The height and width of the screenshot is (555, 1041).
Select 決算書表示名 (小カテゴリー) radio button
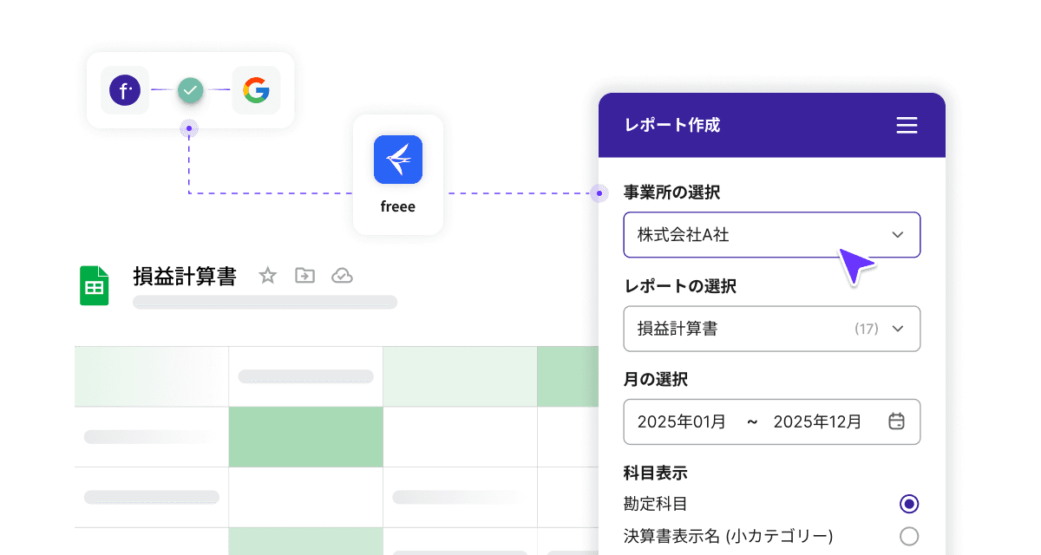click(908, 536)
